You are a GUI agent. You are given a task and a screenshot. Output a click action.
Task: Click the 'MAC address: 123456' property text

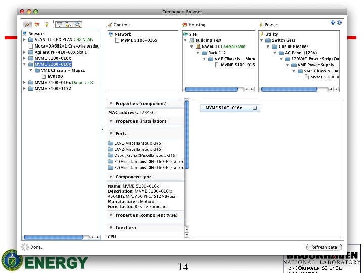(131, 112)
